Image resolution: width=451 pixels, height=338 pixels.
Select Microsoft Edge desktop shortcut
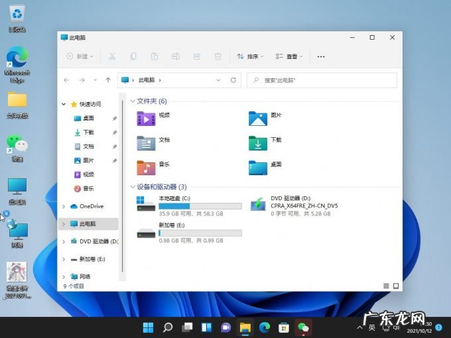pos(17,65)
